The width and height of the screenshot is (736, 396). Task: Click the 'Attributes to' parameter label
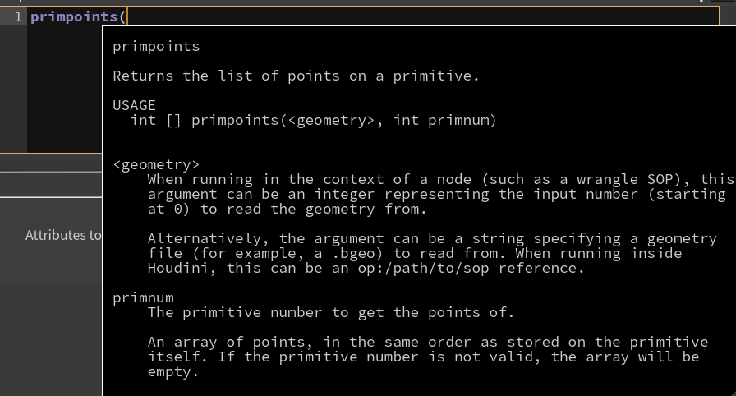[x=63, y=235]
